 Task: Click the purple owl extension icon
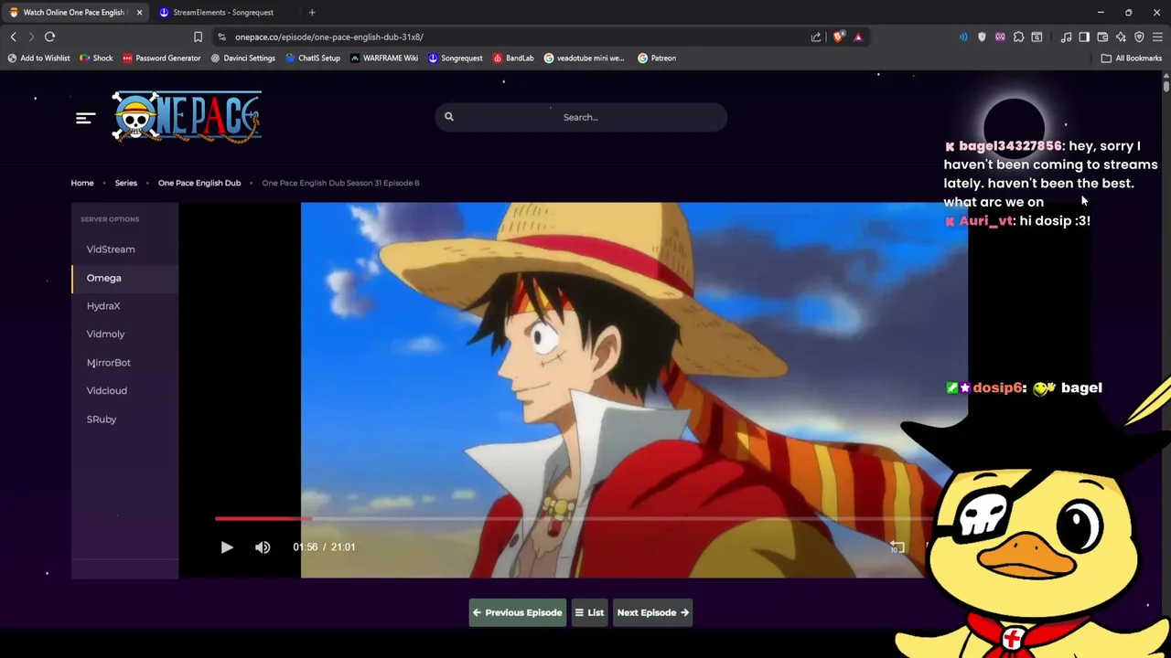click(1000, 37)
